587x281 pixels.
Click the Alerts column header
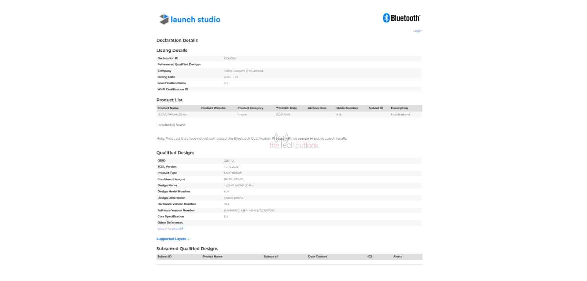pyautogui.click(x=397, y=257)
